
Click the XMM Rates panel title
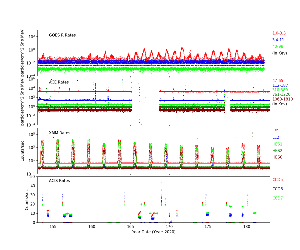tap(59, 133)
